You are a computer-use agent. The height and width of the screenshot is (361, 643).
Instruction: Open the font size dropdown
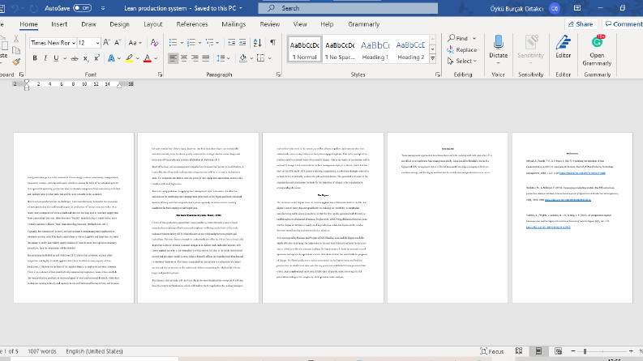[97, 43]
